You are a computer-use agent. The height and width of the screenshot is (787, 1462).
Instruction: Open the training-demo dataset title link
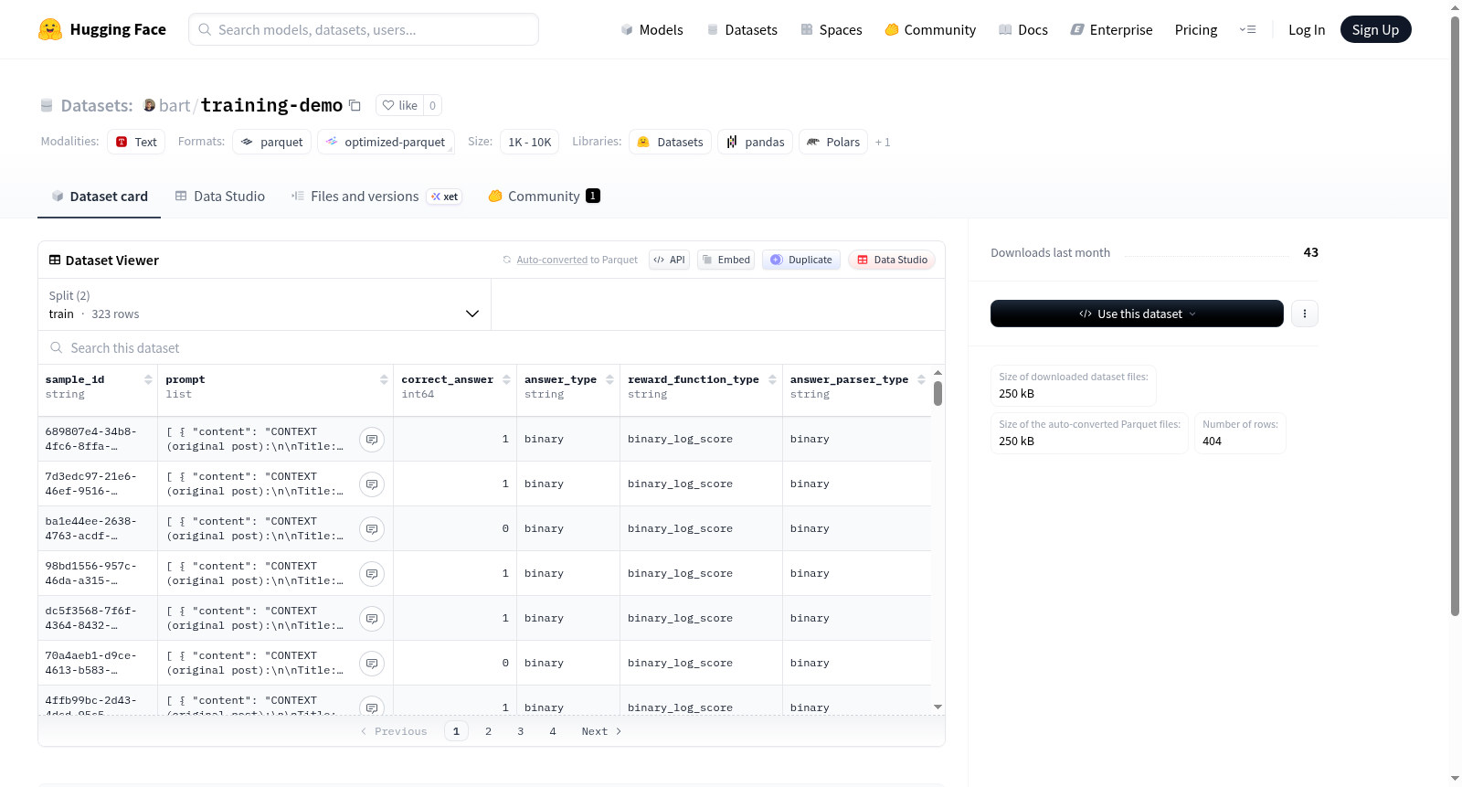[271, 105]
